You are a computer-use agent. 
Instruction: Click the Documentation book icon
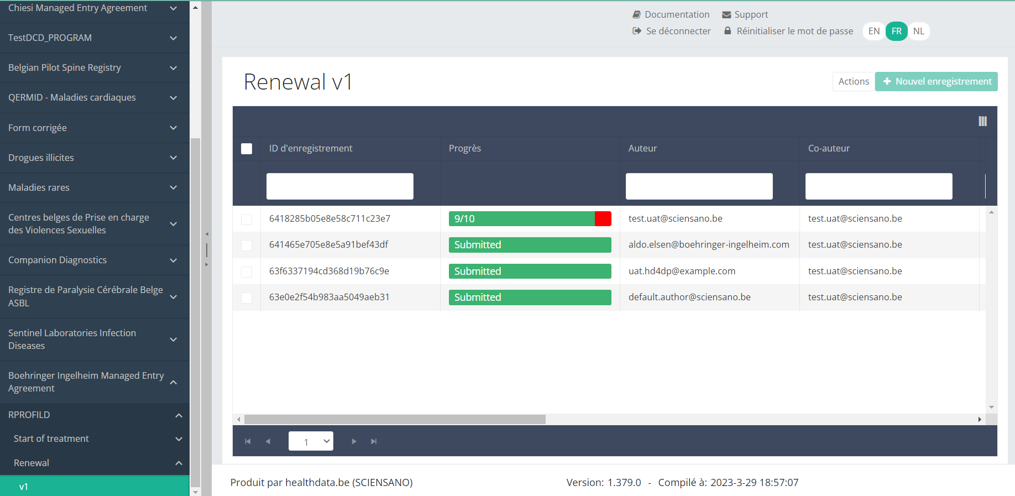click(x=637, y=14)
